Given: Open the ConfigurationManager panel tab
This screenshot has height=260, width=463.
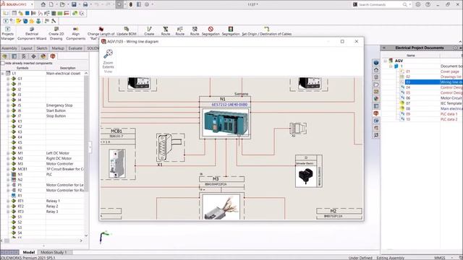Looking at the screenshot, I should 24,56.
